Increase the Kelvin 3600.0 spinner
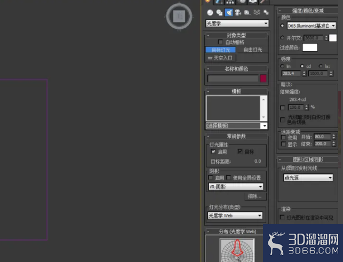The image size is (343, 262). [326, 37]
